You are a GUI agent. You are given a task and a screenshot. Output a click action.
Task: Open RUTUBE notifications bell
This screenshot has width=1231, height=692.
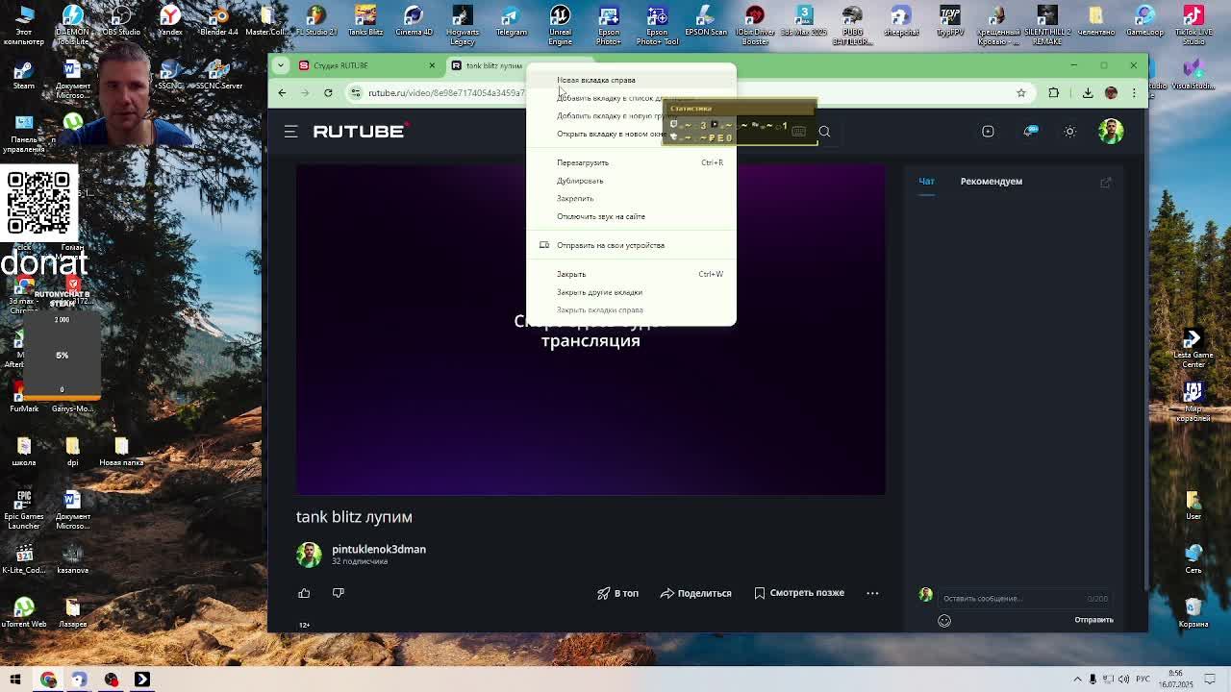1029,132
